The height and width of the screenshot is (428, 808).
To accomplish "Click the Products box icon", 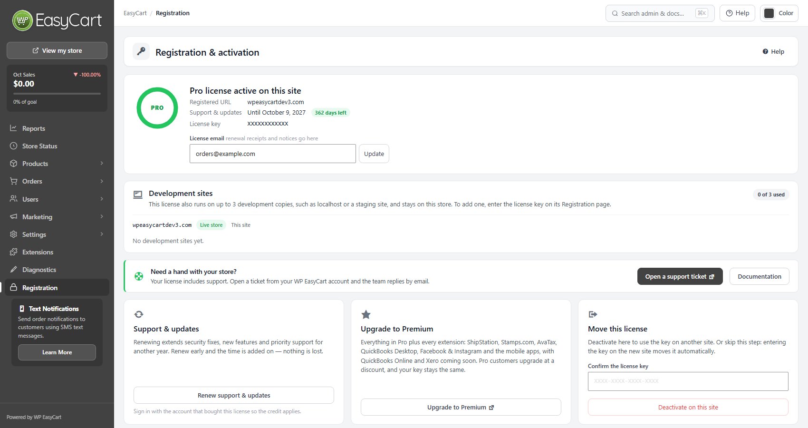I will (x=13, y=164).
